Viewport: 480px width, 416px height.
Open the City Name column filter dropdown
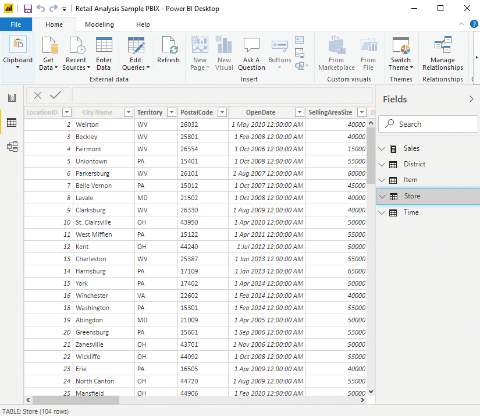pos(129,112)
